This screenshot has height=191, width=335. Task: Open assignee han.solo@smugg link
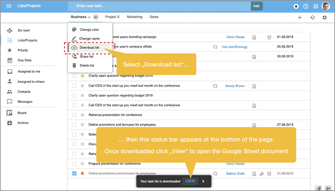click(234, 47)
